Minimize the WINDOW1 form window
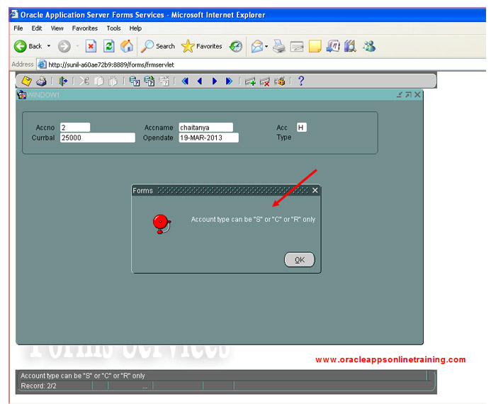Viewport: 496px width, 404px height. tap(400, 94)
